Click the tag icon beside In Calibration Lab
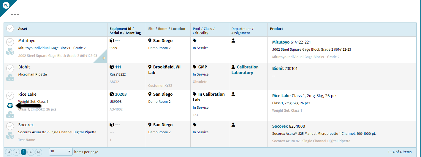This screenshot has height=157, width=421. [195, 94]
